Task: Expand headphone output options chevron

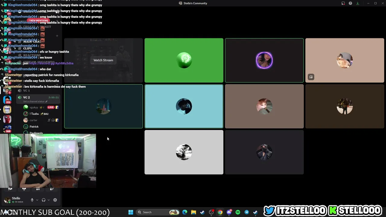Action: point(48,200)
